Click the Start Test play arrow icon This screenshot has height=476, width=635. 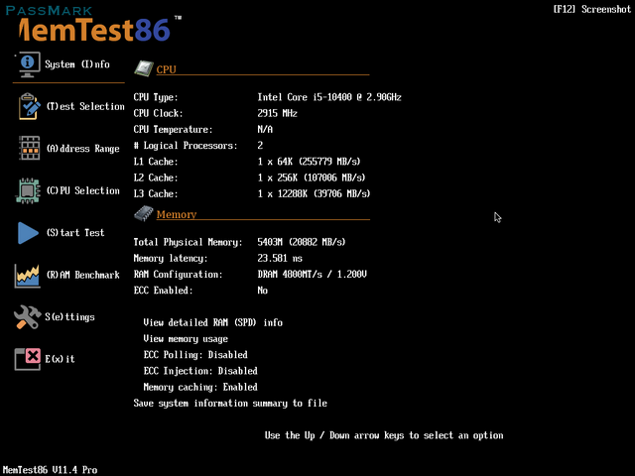coord(28,233)
